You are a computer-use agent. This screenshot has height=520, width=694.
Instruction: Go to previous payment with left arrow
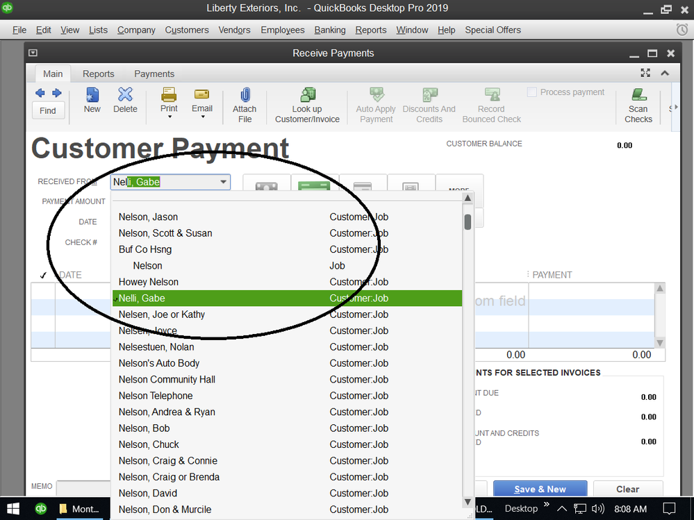pyautogui.click(x=40, y=93)
